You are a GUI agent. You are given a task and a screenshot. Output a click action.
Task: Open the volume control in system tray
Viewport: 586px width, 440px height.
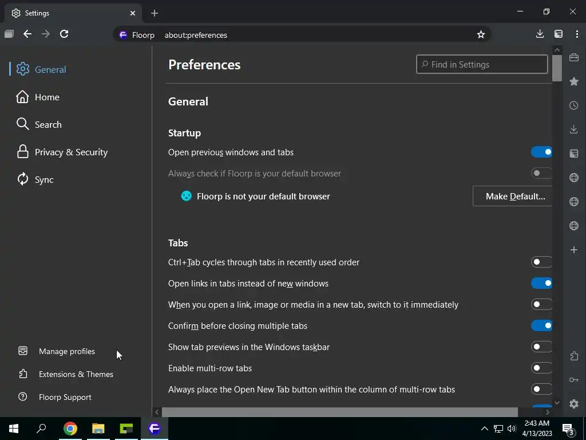coord(511,429)
